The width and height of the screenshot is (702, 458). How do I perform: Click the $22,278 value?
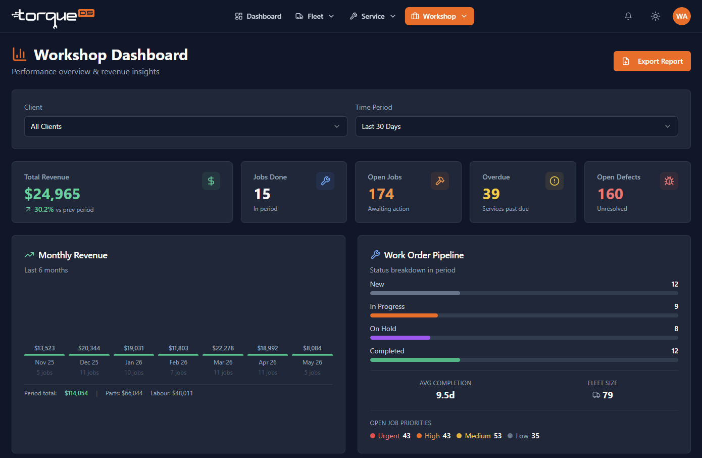223,348
